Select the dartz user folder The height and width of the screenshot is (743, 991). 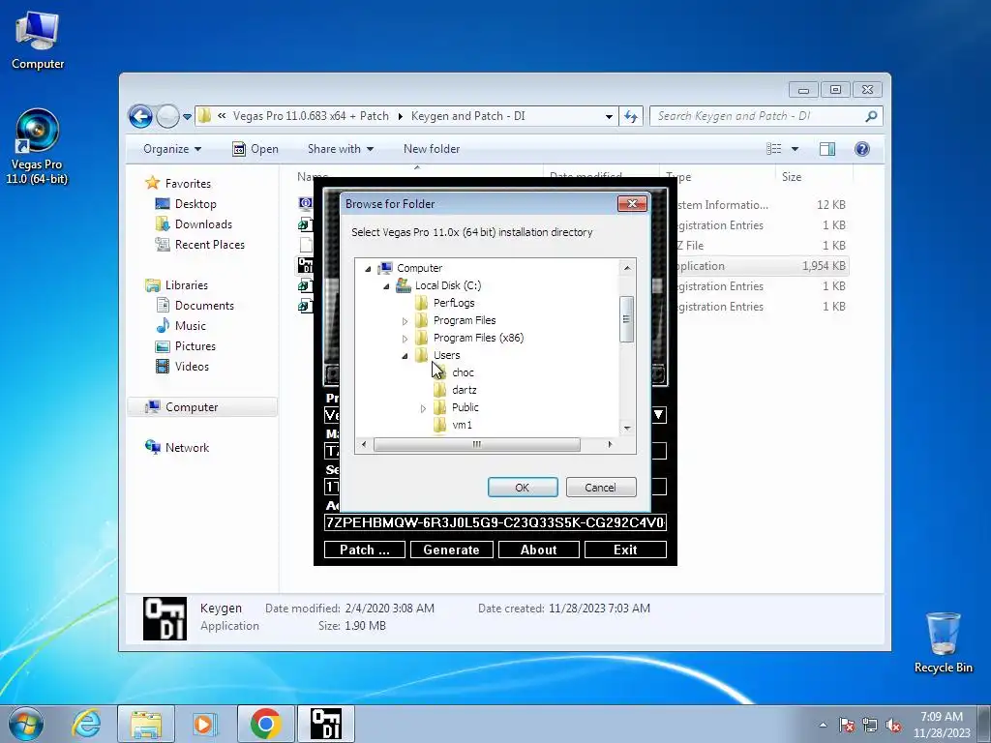[464, 390]
